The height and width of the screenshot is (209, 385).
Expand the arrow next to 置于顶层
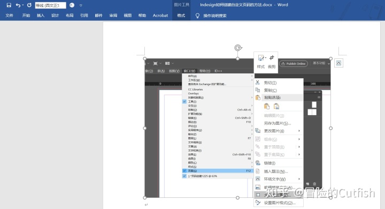point(299,147)
